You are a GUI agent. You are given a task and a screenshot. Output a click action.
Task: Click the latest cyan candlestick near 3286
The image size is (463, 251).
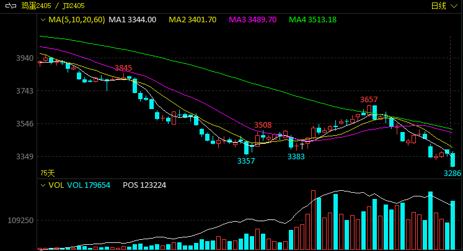pyautogui.click(x=452, y=160)
